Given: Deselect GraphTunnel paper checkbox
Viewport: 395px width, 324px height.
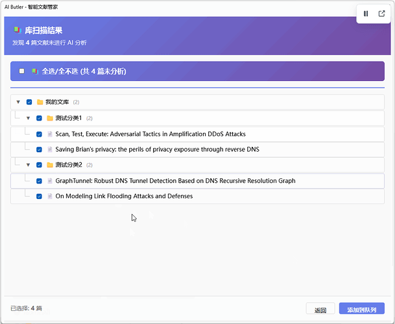Looking at the screenshot, I should [x=39, y=181].
